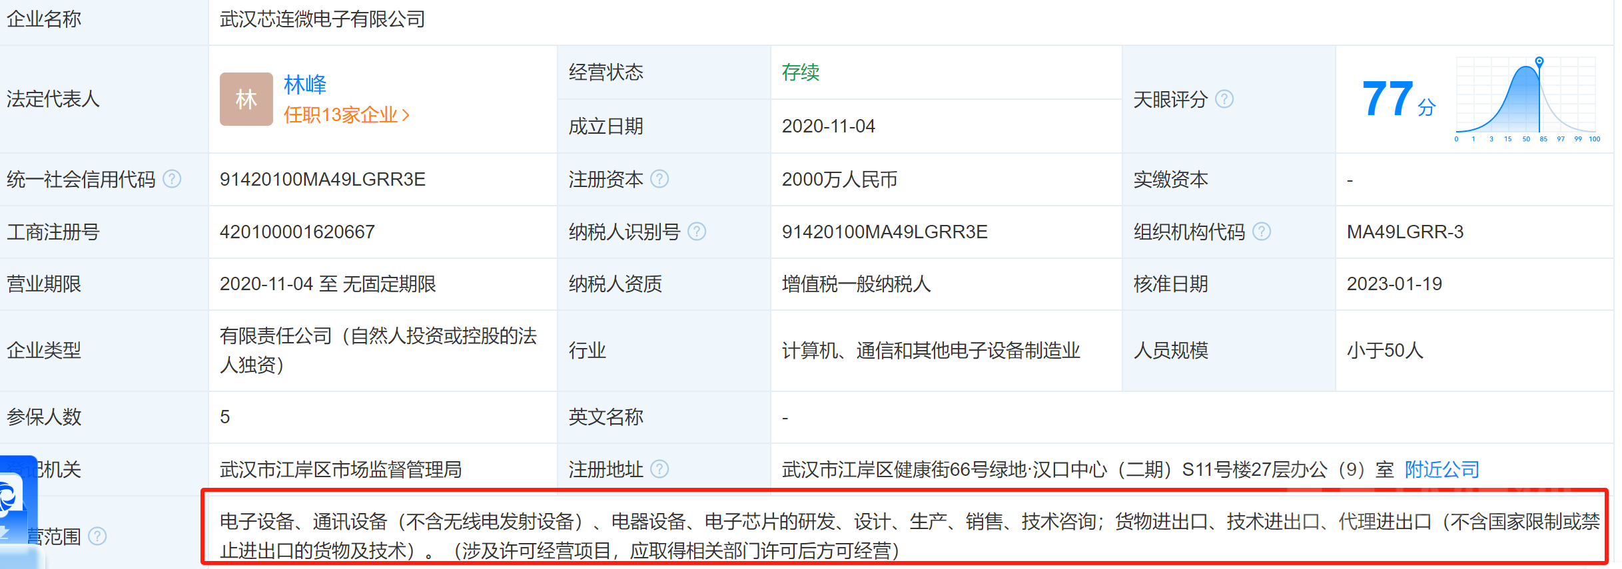
Task: Open the 附近公司 link
Action: [x=1442, y=470]
